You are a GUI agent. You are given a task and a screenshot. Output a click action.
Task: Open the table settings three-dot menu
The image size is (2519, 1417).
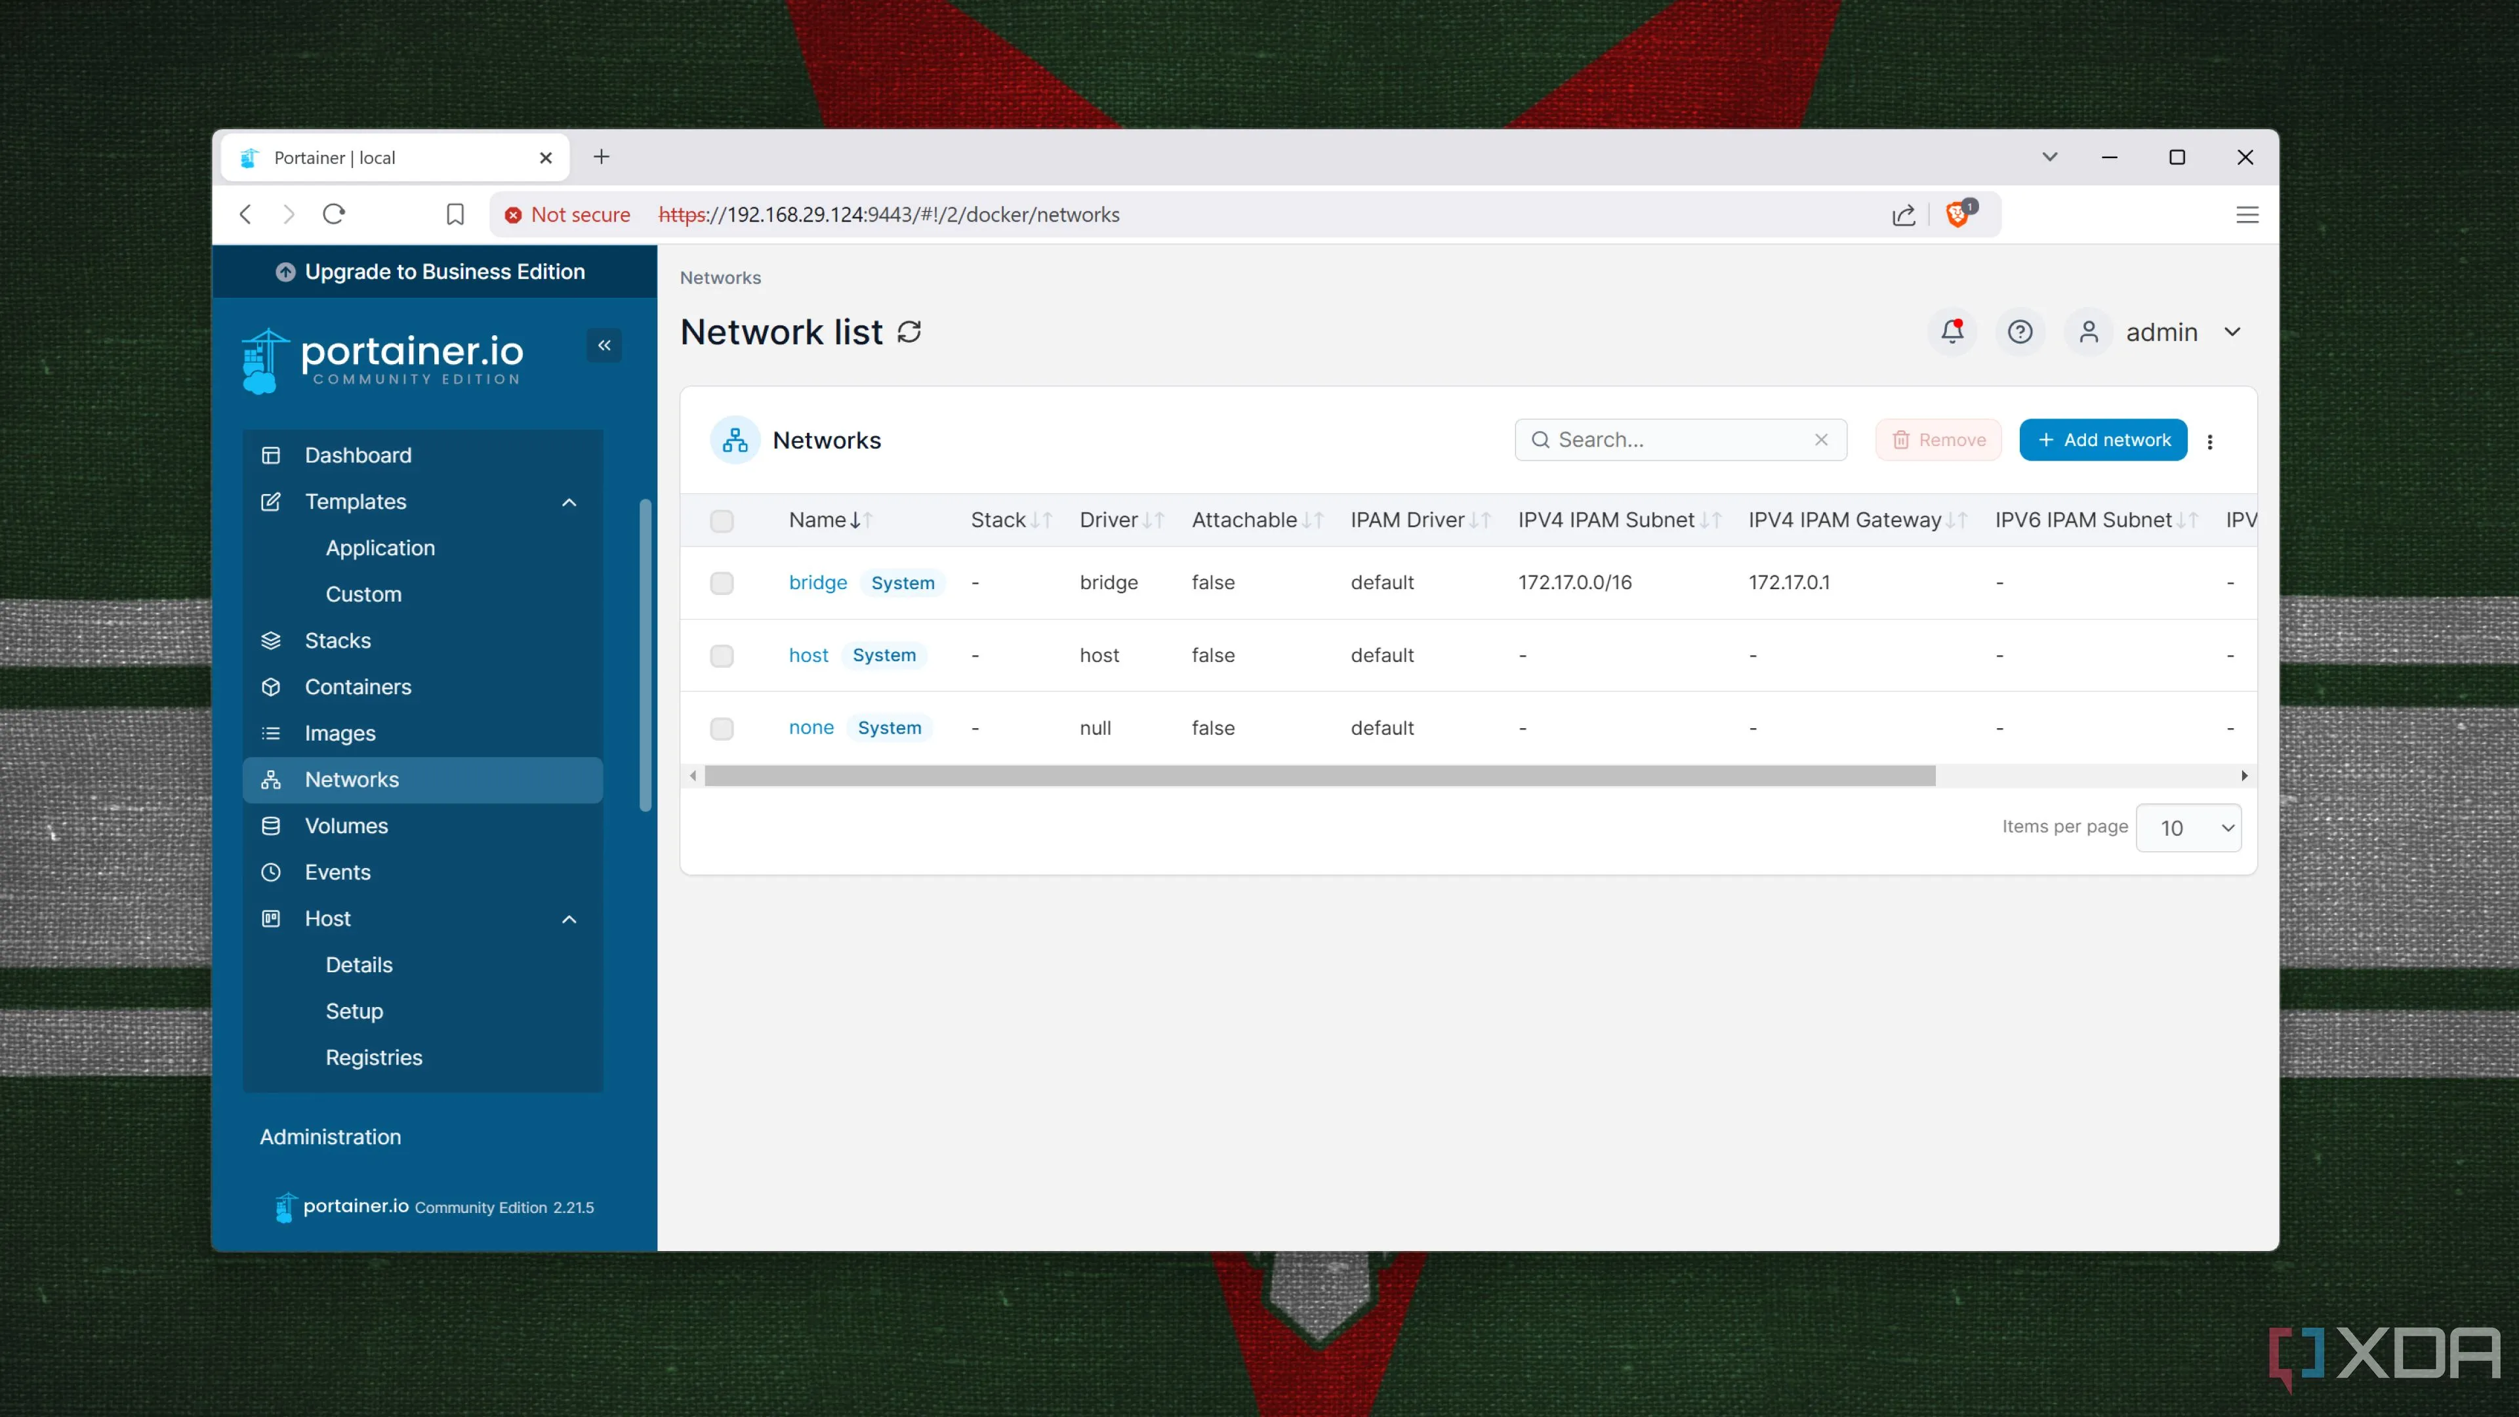[x=2210, y=441]
